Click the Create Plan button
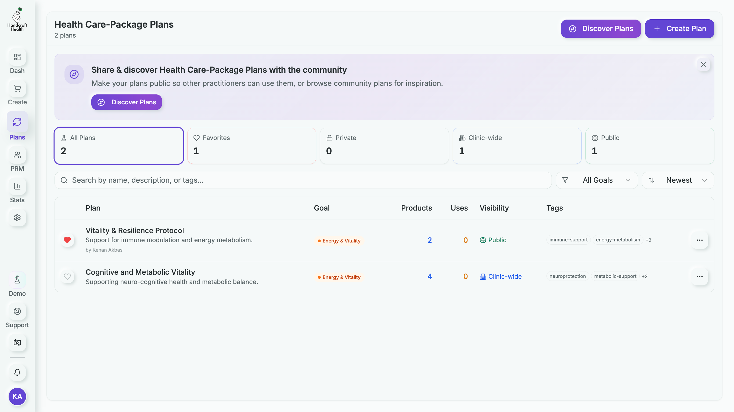Screen dimensions: 734x412 coord(679,29)
